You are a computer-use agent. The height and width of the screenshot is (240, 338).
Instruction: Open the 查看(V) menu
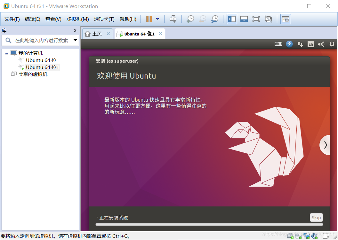[53, 19]
